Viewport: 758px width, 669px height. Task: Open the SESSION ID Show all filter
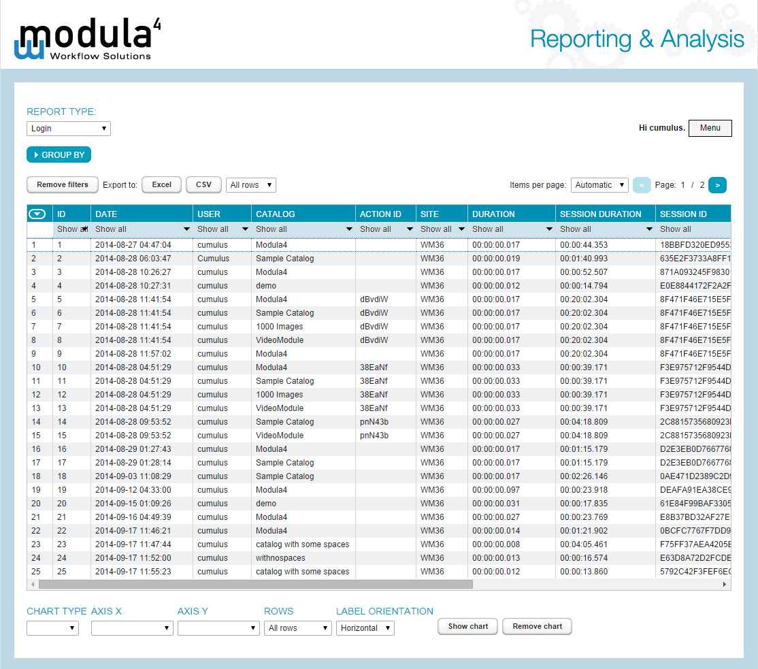[693, 229]
